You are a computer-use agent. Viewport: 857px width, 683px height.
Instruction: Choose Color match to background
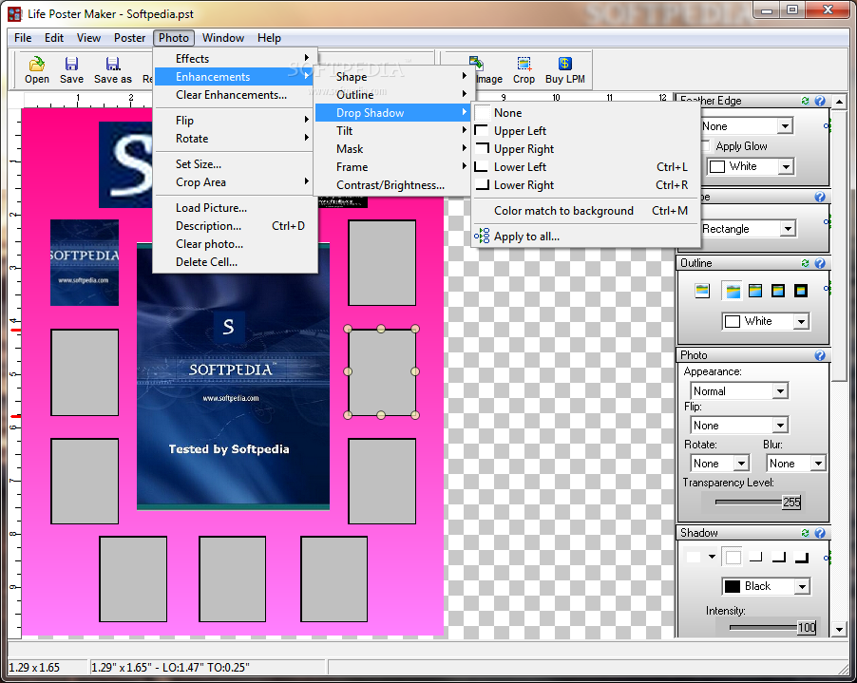coord(585,211)
